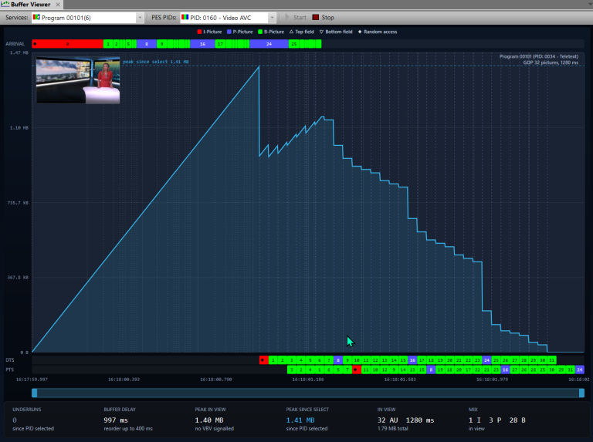Screen dimensions: 593x442
Task: Select green B-picture 9 in ARRIVAL row
Action: 162,44
